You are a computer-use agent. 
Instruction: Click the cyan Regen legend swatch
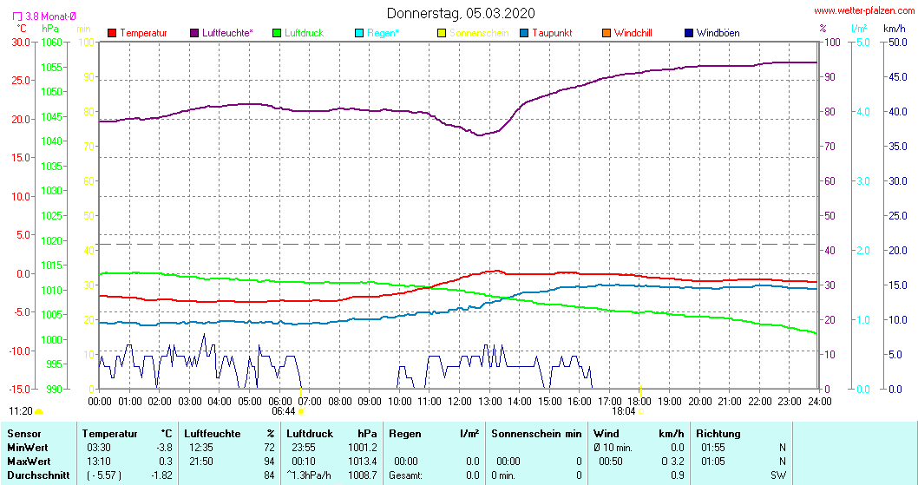pyautogui.click(x=359, y=33)
